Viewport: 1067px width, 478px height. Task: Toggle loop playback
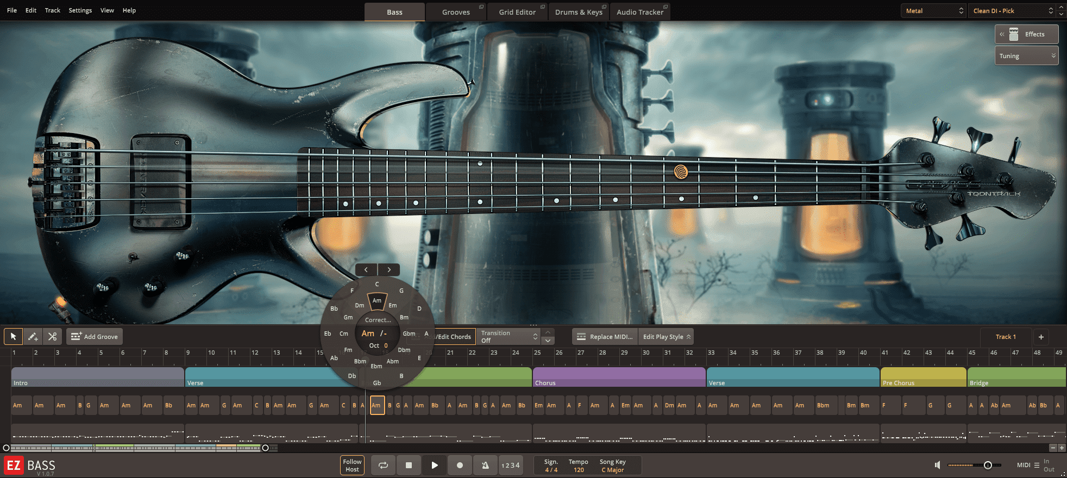click(x=384, y=466)
